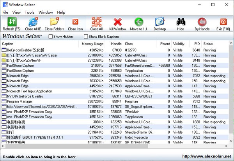
Task: Open the File menu
Action: pos(5,12)
